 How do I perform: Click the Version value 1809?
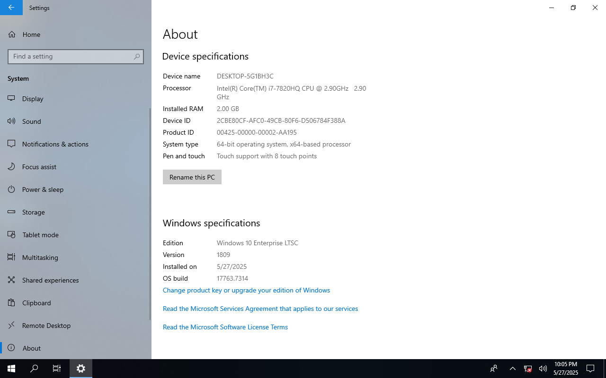coord(223,255)
